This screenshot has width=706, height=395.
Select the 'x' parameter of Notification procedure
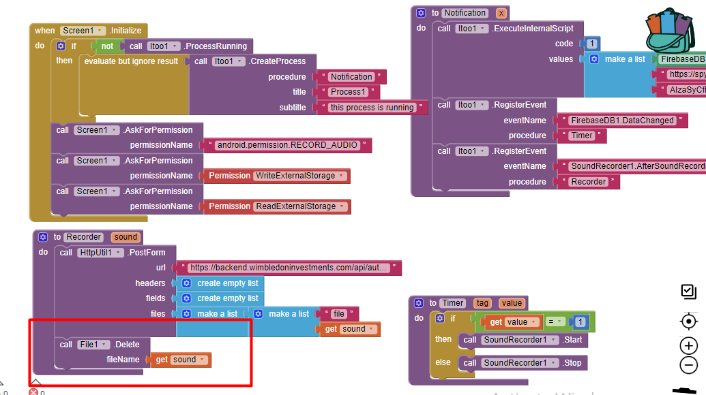(501, 13)
